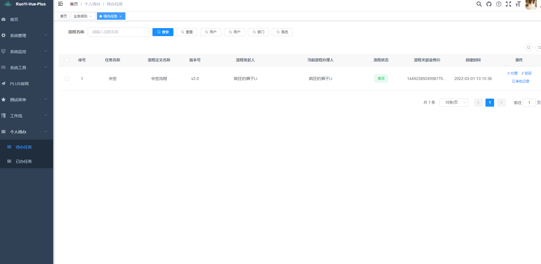Check the select-all checkbox in table header
541x264 pixels.
[x=67, y=60]
